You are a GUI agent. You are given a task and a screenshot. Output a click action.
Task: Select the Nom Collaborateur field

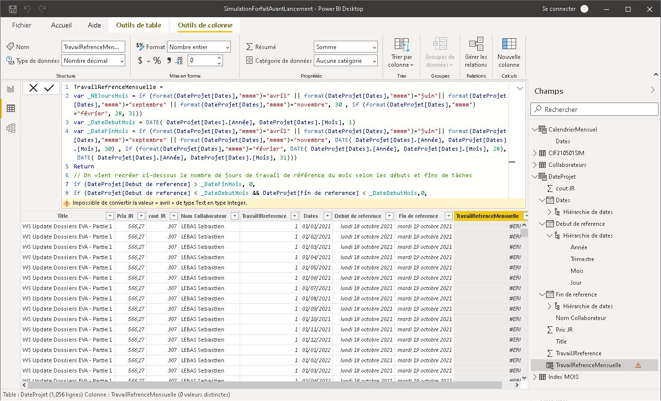pyautogui.click(x=581, y=318)
